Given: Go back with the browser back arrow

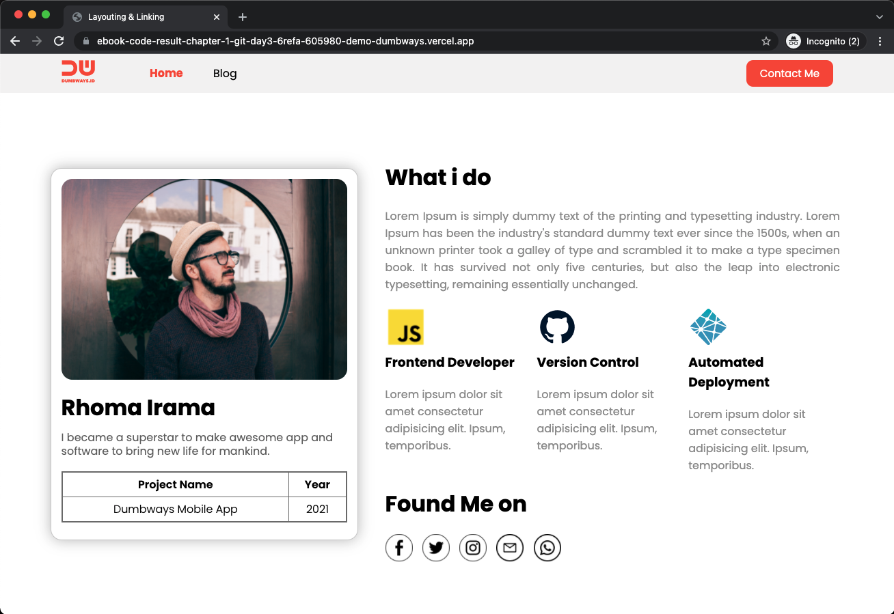Looking at the screenshot, I should pos(15,41).
